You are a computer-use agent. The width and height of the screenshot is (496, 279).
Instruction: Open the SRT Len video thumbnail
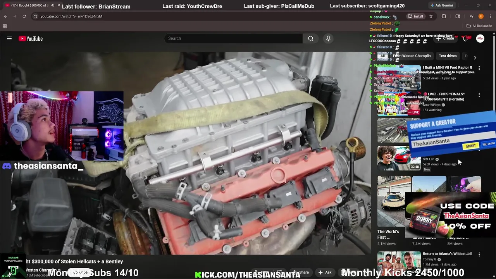click(399, 158)
